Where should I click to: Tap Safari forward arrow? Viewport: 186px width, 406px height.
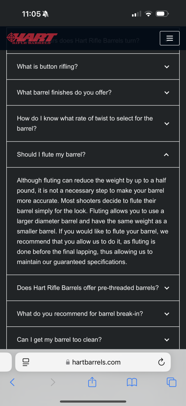click(52, 382)
